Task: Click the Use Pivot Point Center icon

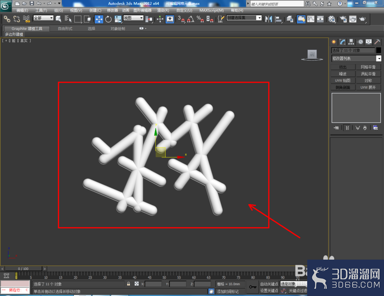Action: (x=149, y=19)
